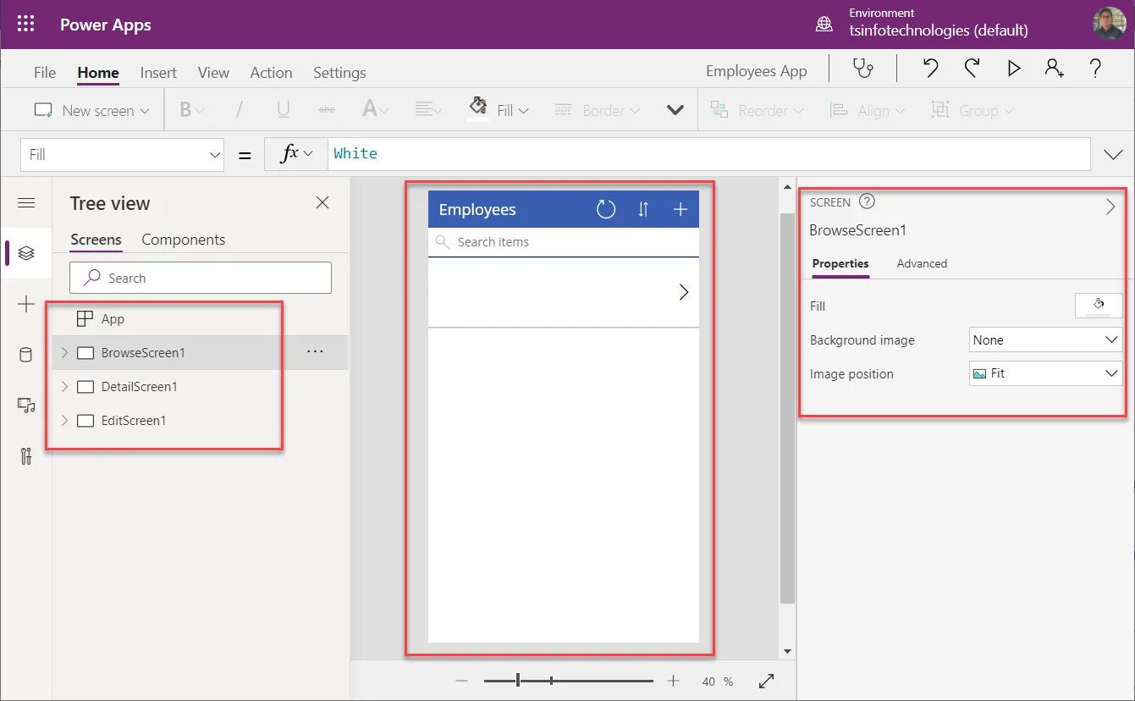This screenshot has width=1135, height=701.
Task: Preview the app with Play icon
Action: [1013, 69]
